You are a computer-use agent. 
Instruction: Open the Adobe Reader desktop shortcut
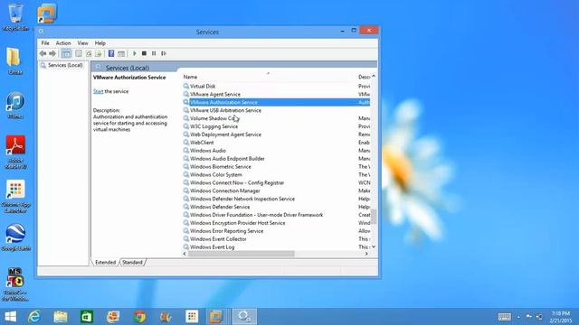coord(15,152)
